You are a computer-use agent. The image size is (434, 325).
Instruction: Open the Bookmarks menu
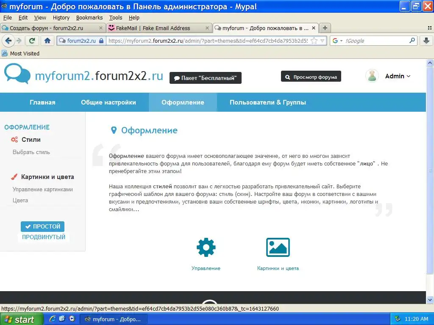[89, 18]
